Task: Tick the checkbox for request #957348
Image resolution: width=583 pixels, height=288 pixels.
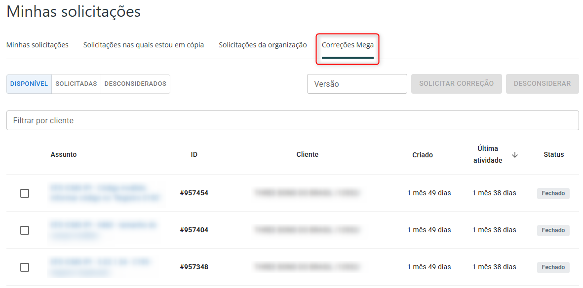Action: 25,267
